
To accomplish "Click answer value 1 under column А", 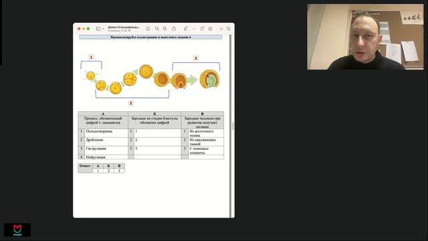I will click(98, 171).
